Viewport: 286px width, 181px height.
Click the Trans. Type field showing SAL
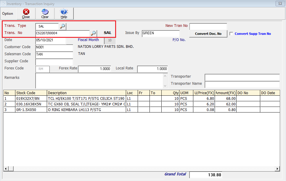click(x=47, y=26)
